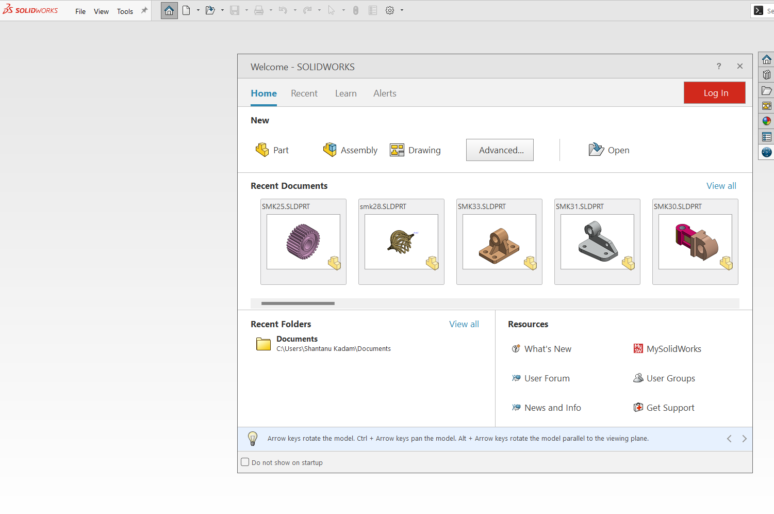Click the lightbulb tip icon
The image size is (774, 514).
[x=253, y=439]
